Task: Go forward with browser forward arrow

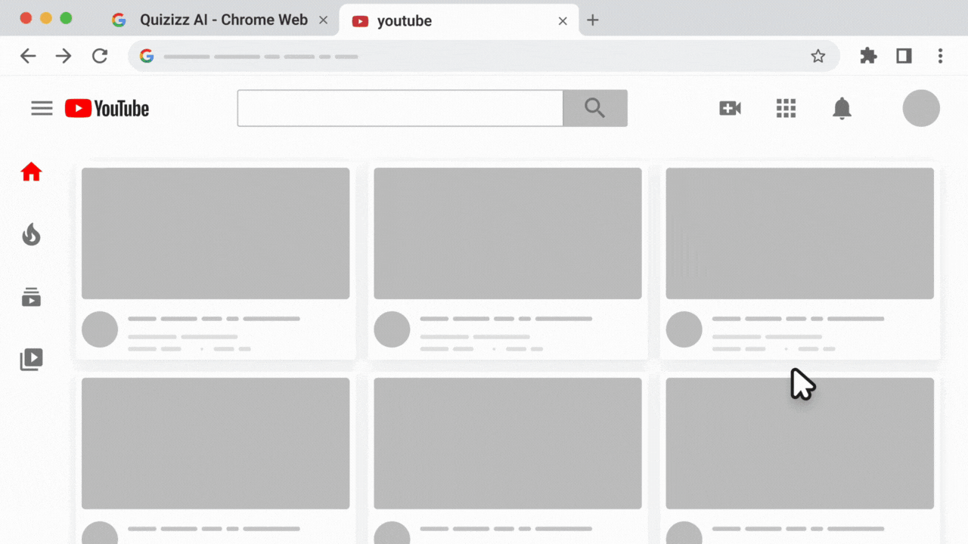Action: (64, 56)
